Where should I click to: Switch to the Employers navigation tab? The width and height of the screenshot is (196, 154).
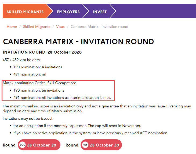(x=68, y=12)
